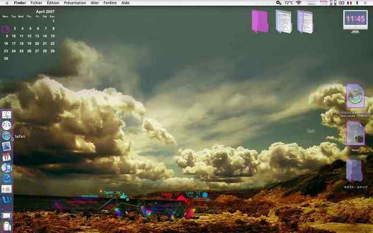
Task: Open Safari from the dock
Action: click(x=6, y=136)
